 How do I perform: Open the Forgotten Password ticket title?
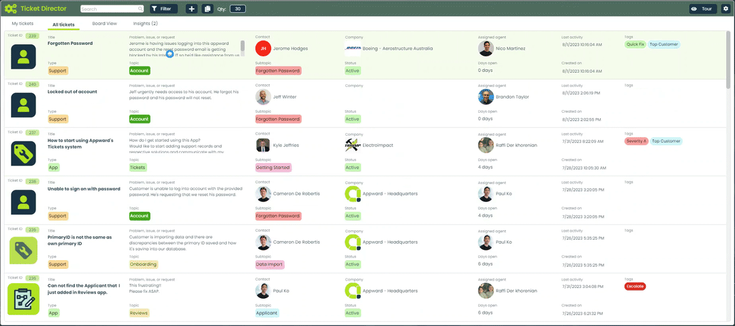click(70, 43)
